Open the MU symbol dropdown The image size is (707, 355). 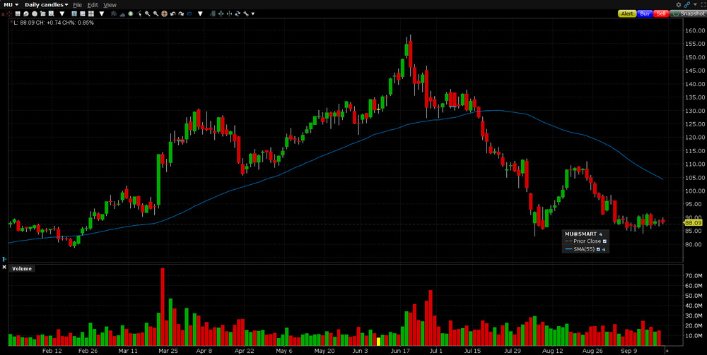[x=11, y=4]
